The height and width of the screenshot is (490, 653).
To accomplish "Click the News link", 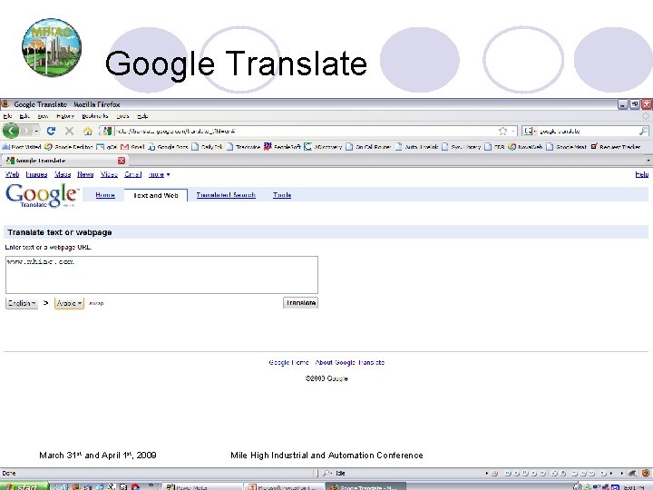I will click(x=85, y=174).
